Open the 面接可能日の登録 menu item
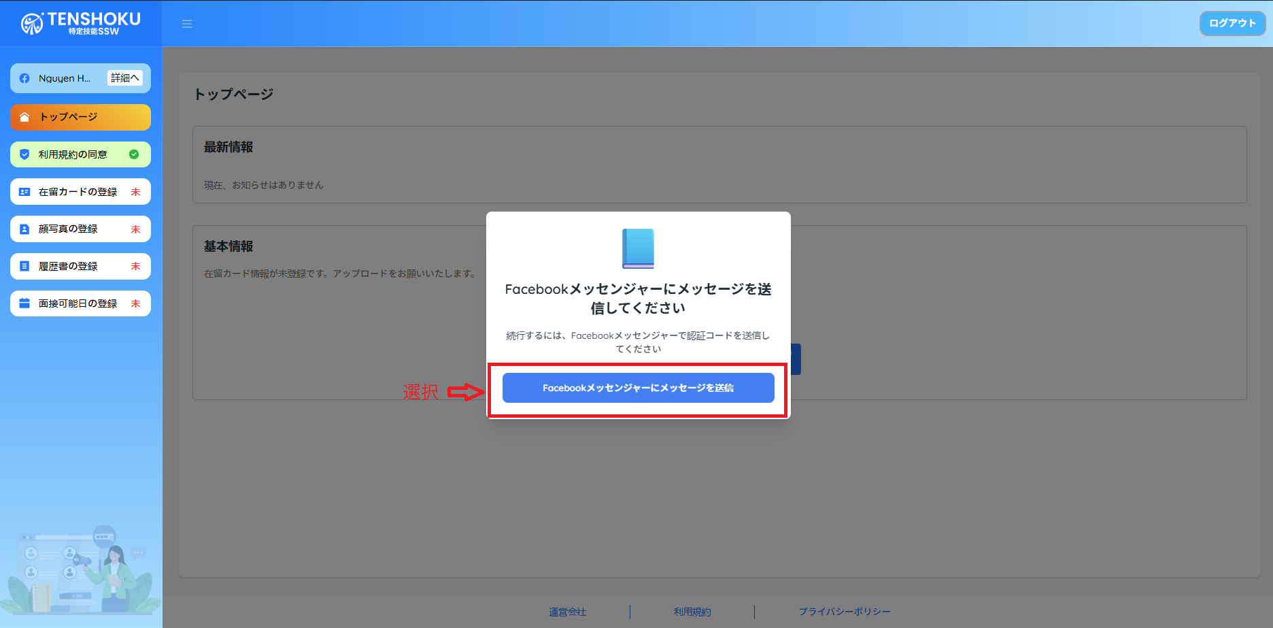The image size is (1273, 628). [x=78, y=303]
